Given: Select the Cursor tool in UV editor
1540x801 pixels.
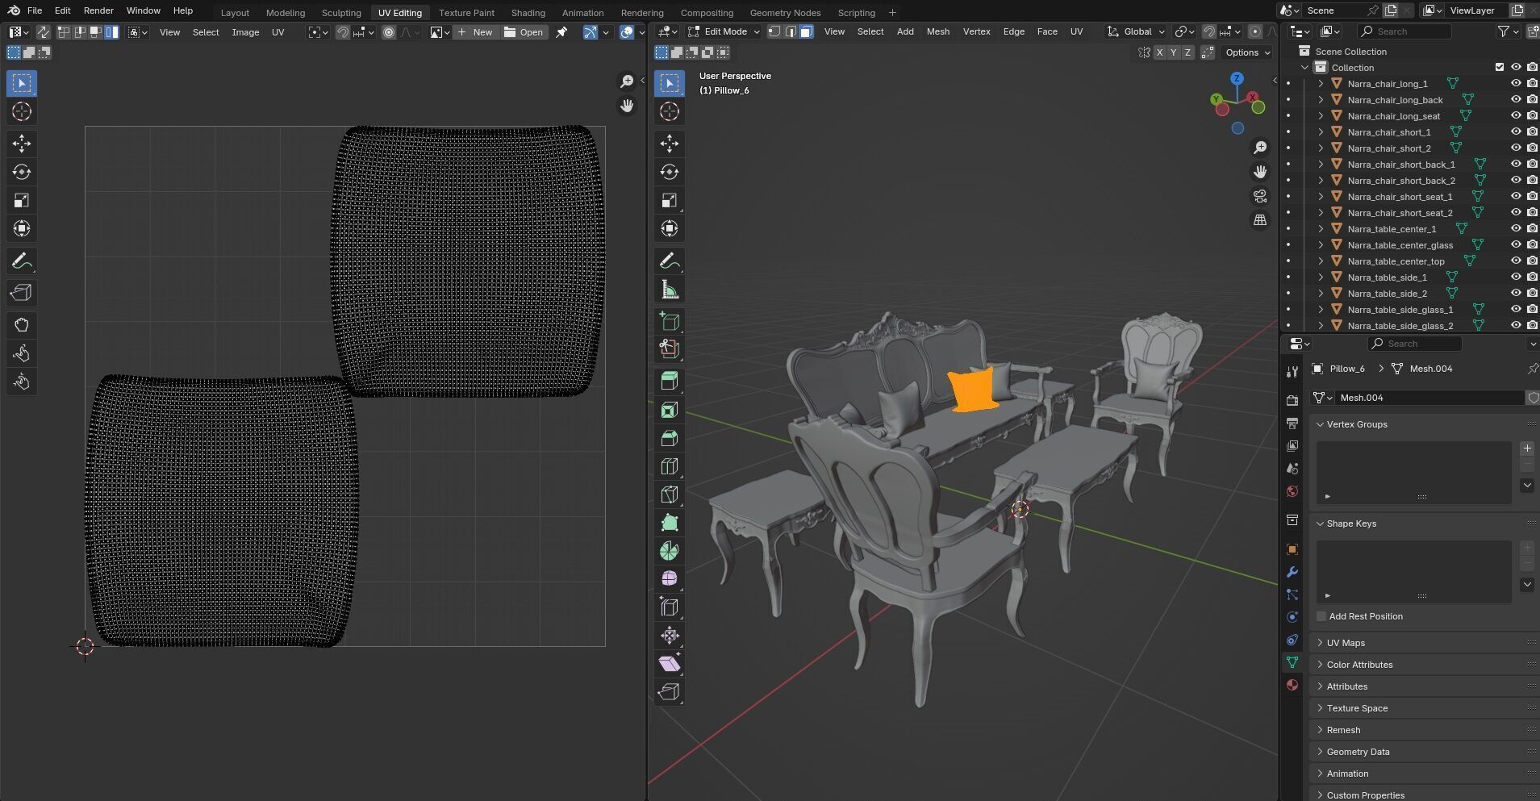Looking at the screenshot, I should pyautogui.click(x=22, y=111).
